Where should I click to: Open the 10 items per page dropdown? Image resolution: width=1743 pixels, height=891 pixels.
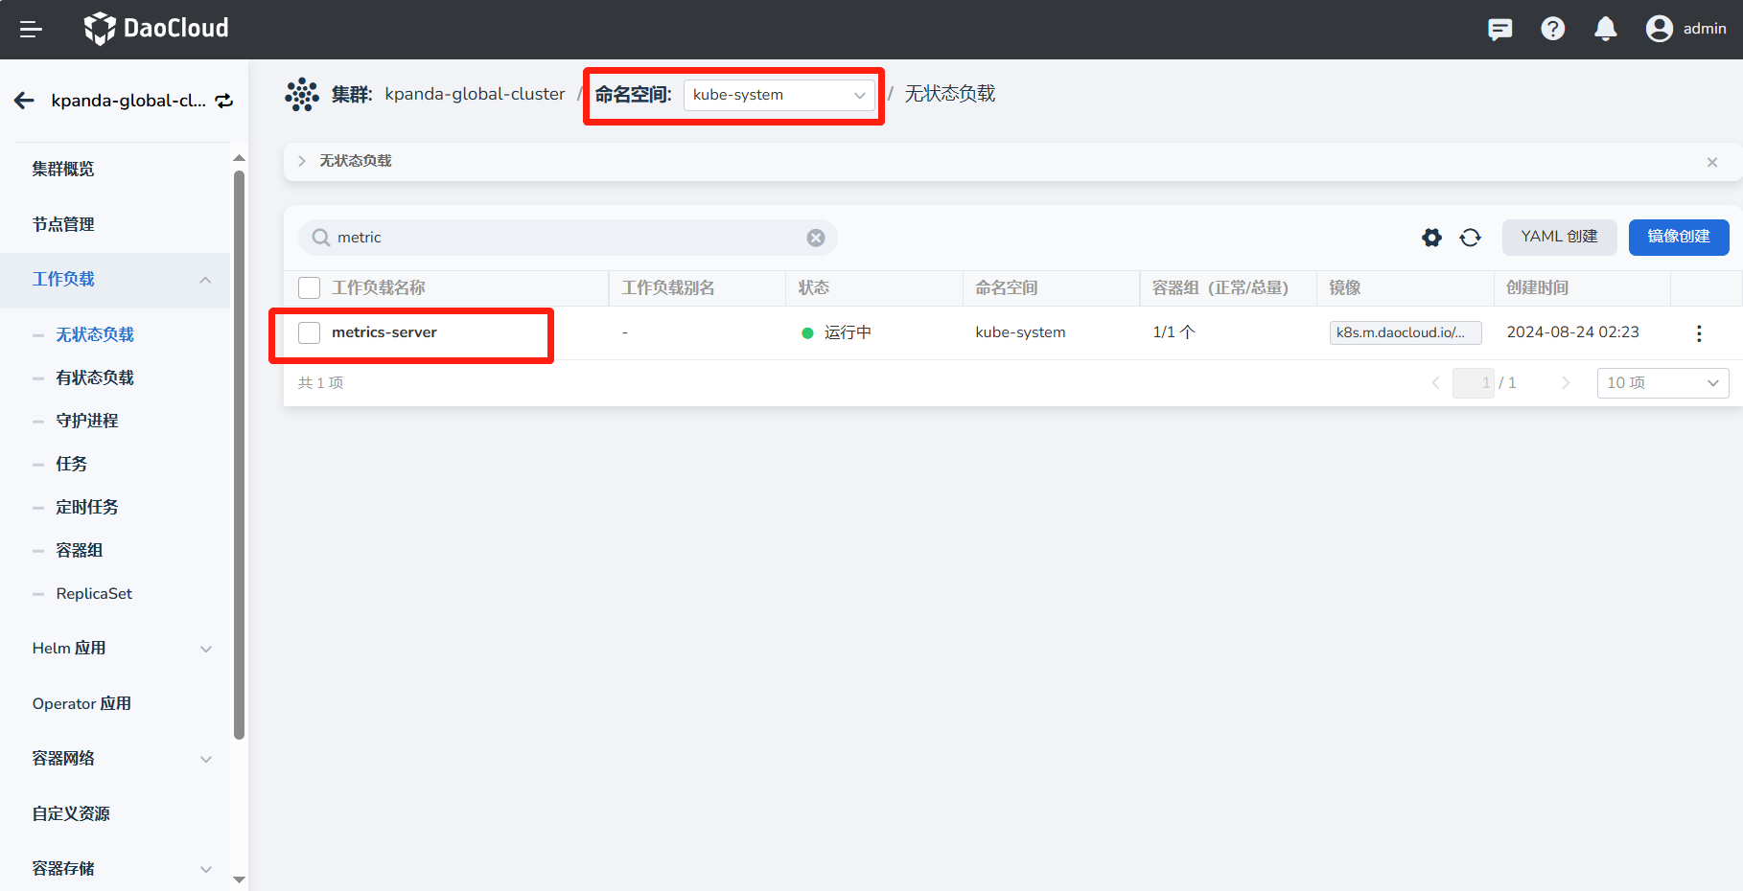point(1662,383)
